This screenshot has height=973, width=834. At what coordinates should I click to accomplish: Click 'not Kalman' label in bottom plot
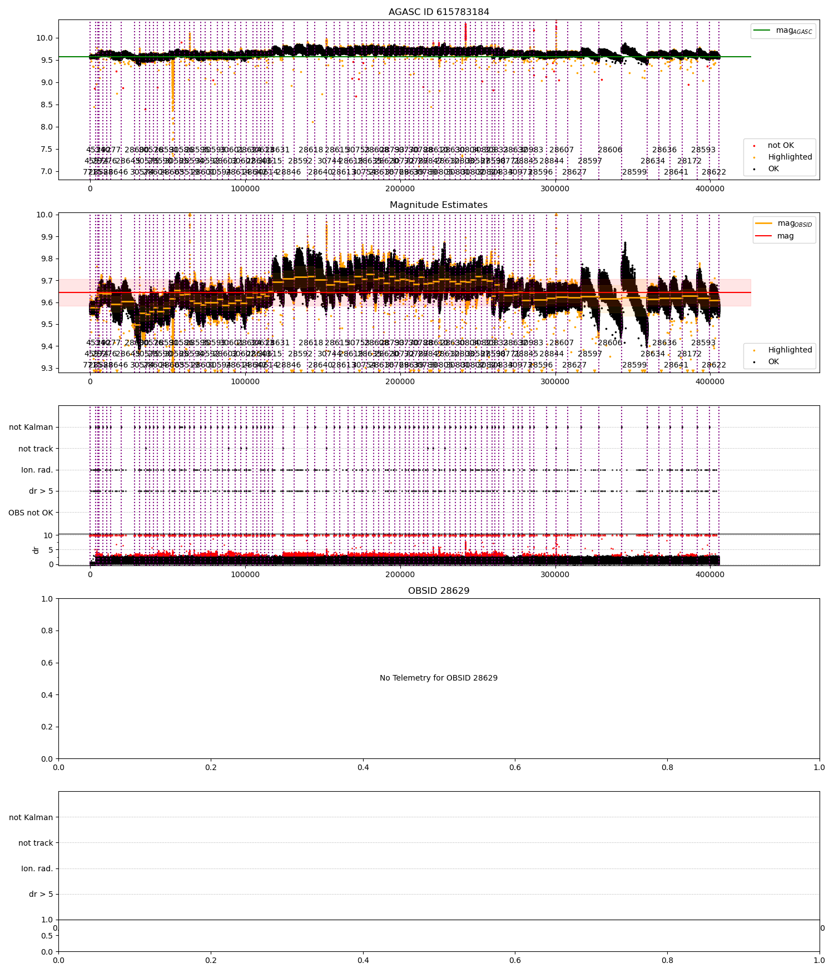(31, 817)
